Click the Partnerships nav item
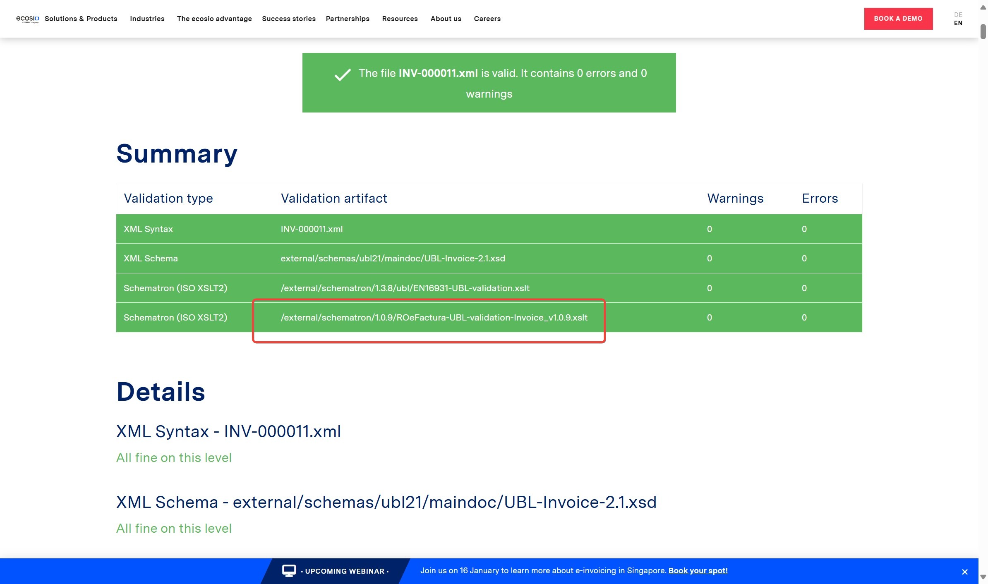 (348, 19)
